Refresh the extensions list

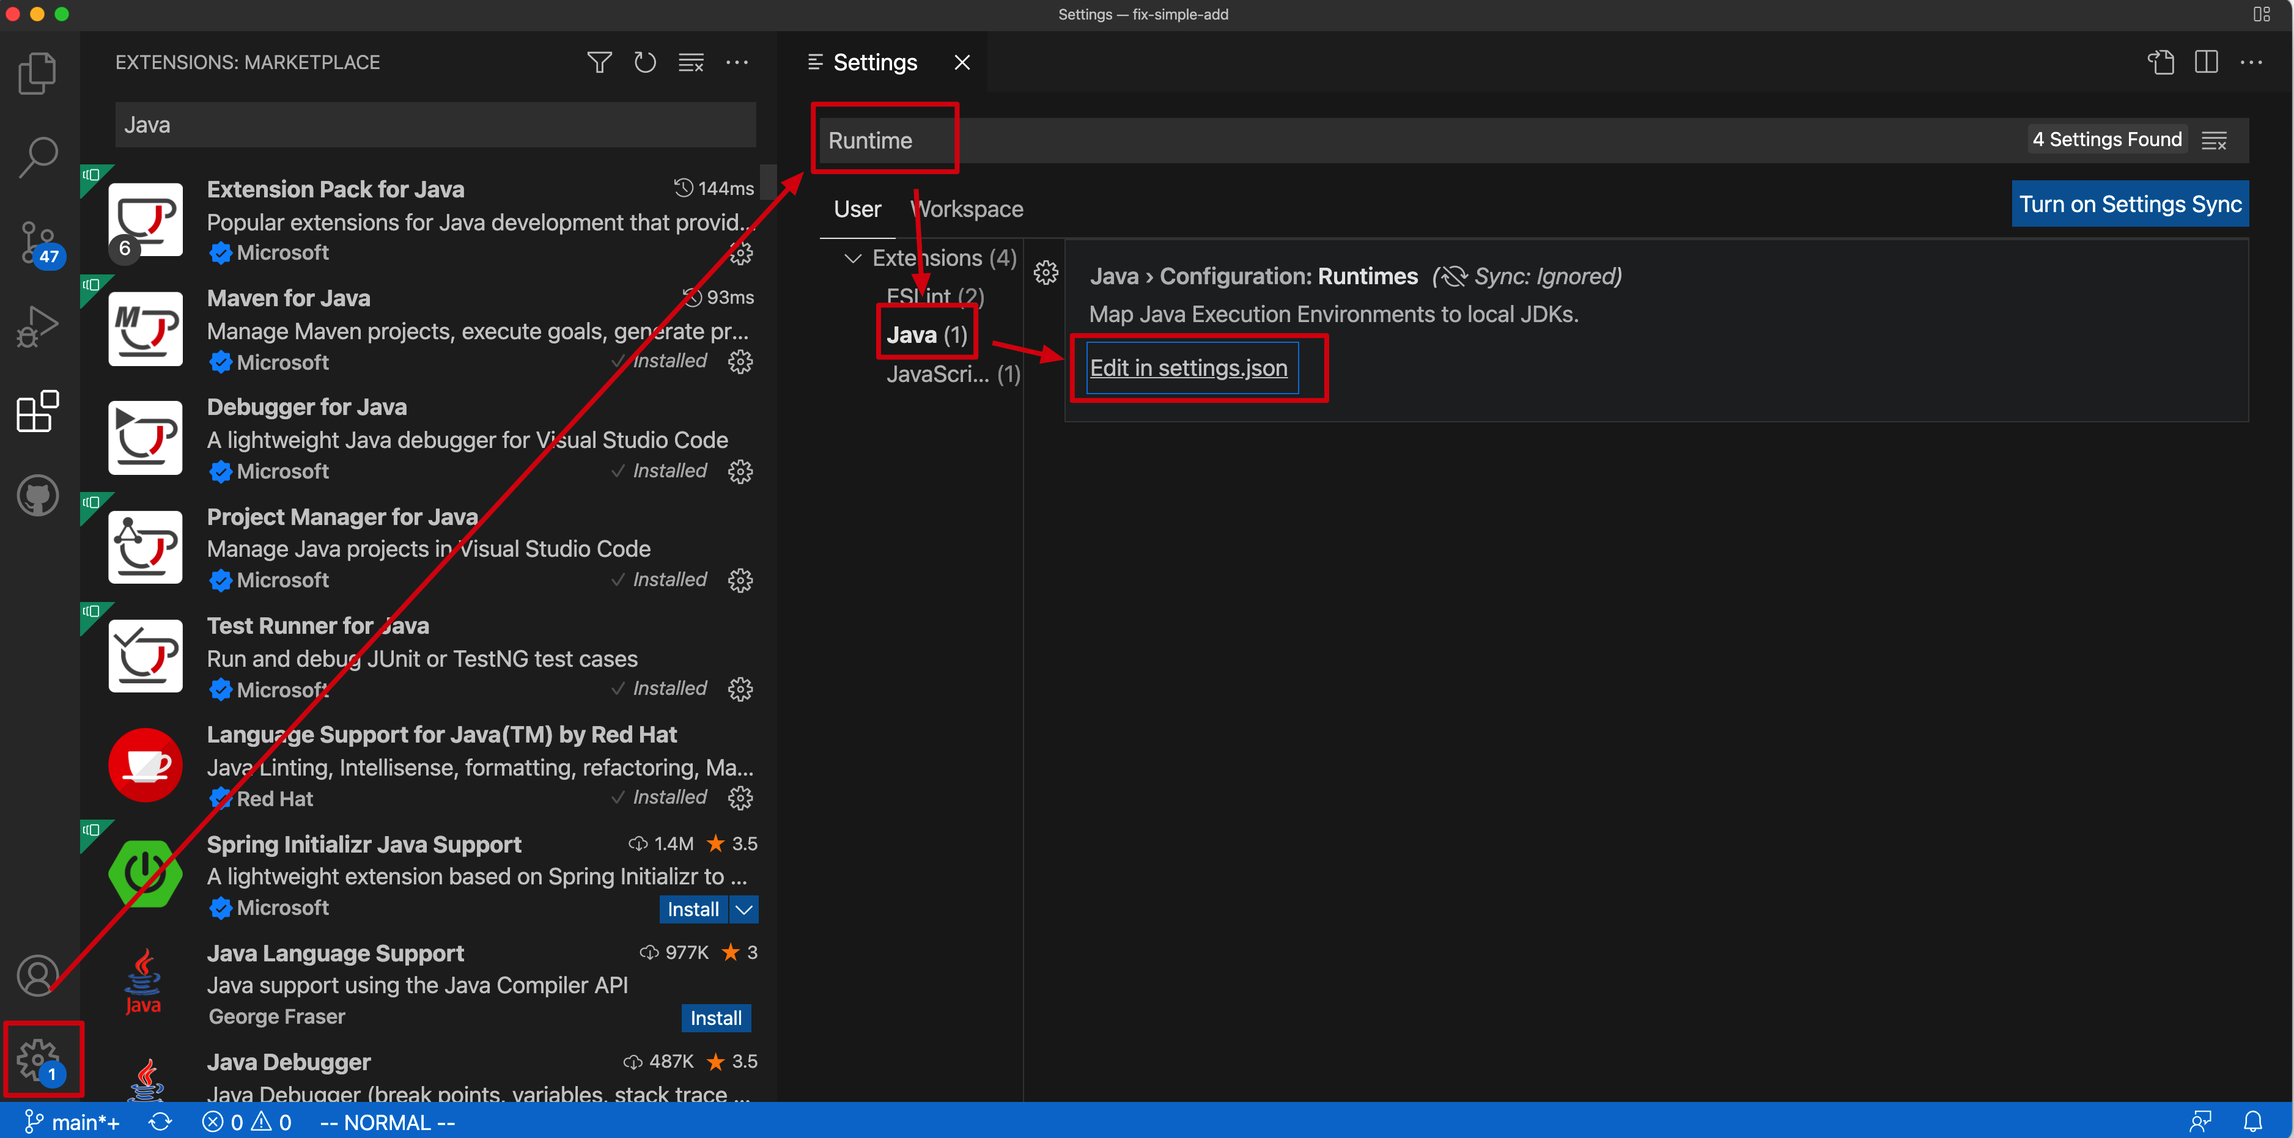[x=645, y=62]
